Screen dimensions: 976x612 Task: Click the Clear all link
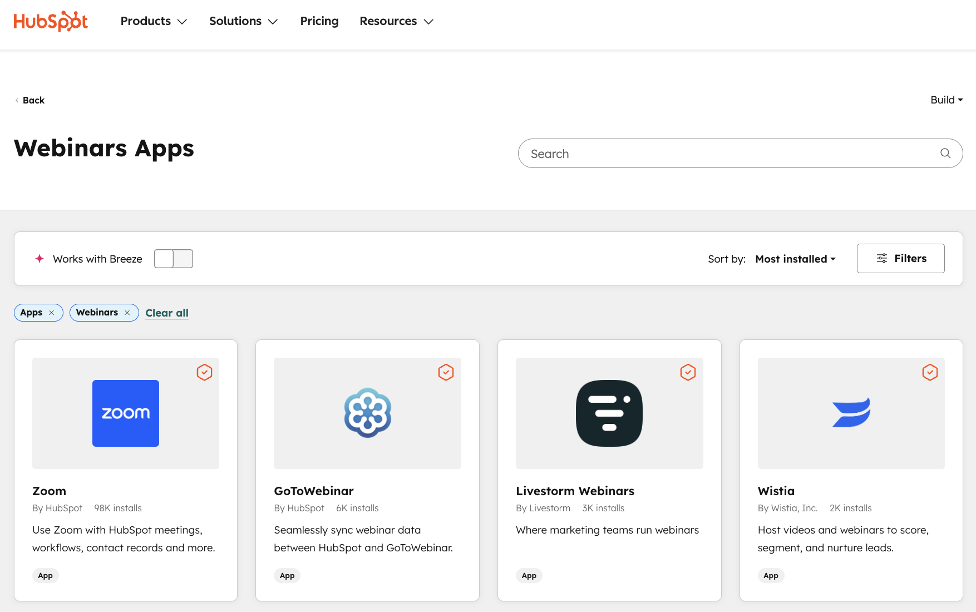coord(167,313)
